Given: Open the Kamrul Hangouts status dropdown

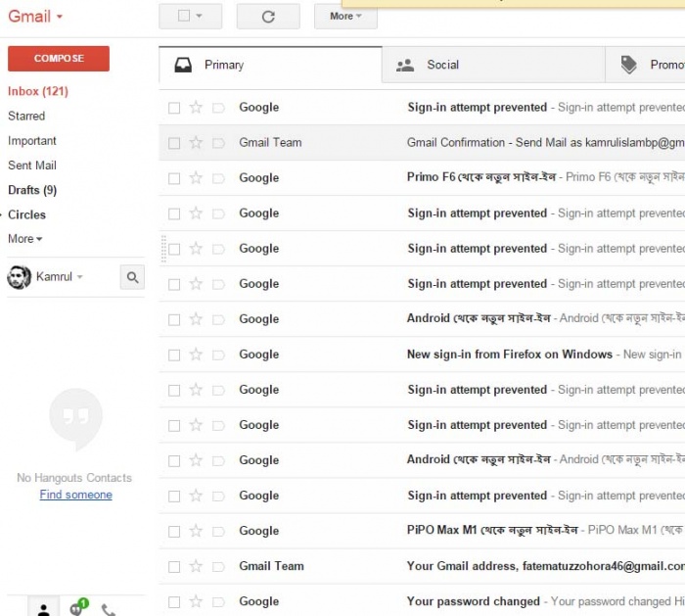Looking at the screenshot, I should point(59,277).
